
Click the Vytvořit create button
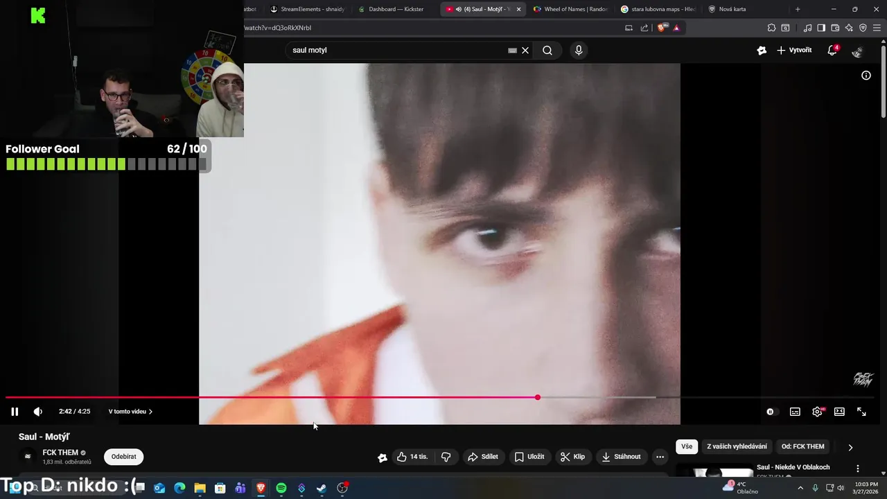794,51
